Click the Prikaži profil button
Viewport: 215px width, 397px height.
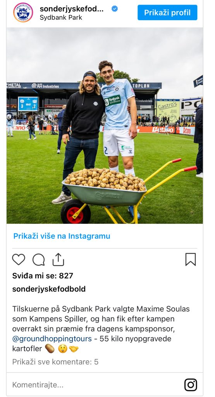[167, 12]
